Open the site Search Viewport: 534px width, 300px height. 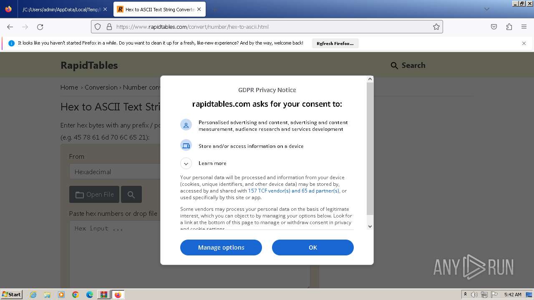point(408,65)
